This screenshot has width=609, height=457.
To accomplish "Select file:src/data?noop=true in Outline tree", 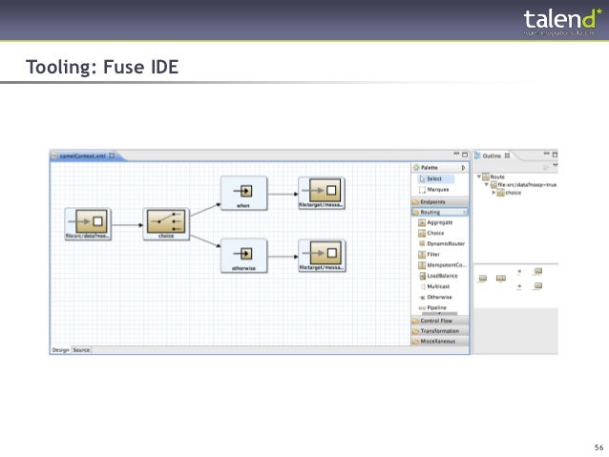I will pos(523,185).
